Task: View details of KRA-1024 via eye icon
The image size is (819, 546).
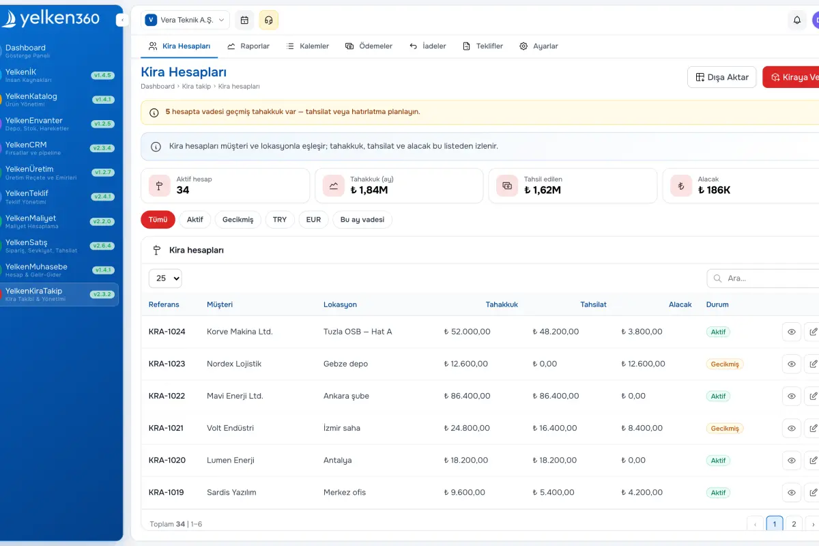Action: (x=792, y=332)
